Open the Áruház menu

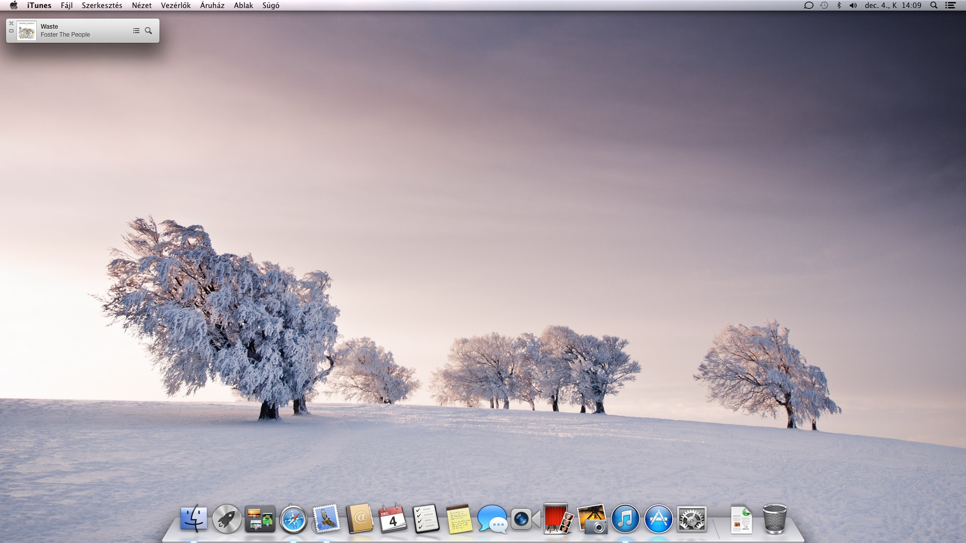[x=212, y=6]
